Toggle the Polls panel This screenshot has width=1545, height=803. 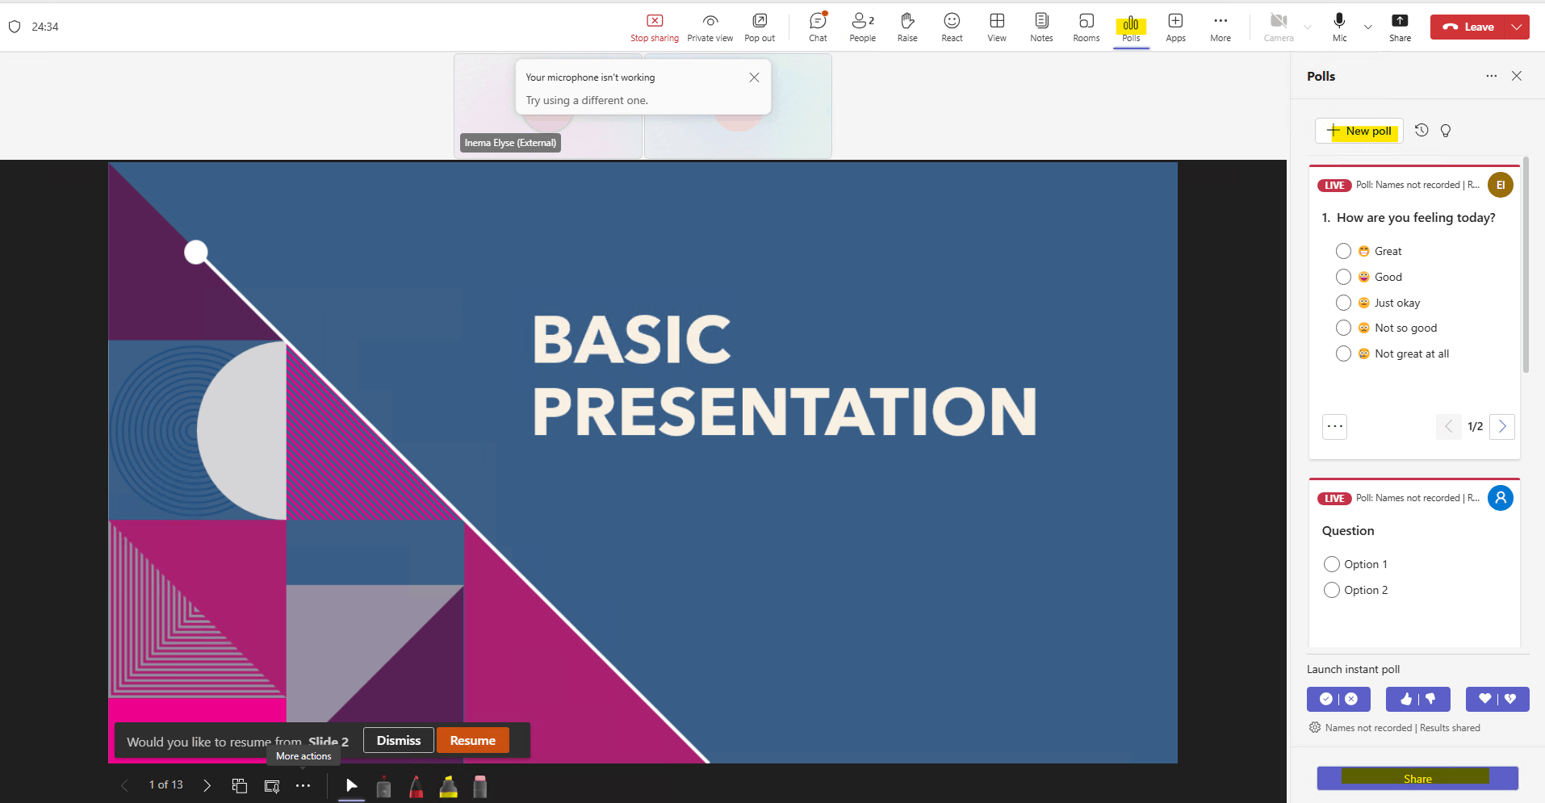point(1131,27)
